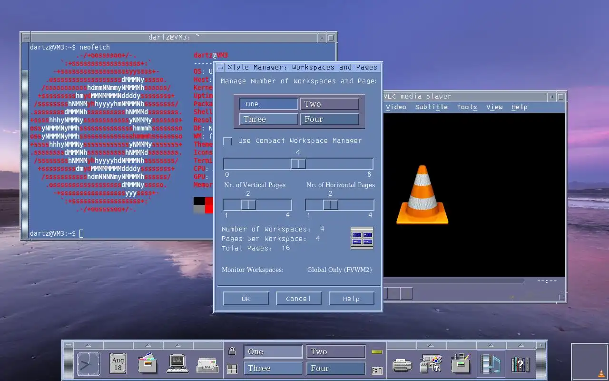609x381 pixels.
Task: Click the Nr. of Vertical Pages slider
Action: point(257,205)
